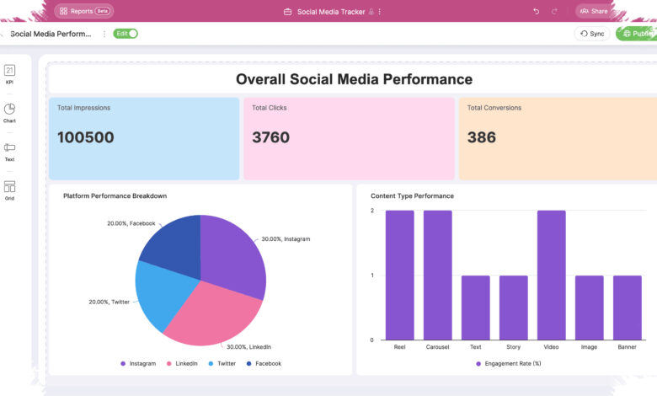Open the Reports Beta tab
Screen dimensions: 657x396
click(x=83, y=11)
